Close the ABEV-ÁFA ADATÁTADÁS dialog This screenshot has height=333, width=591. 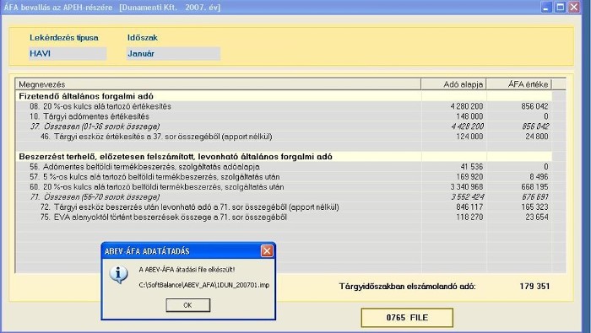click(267, 251)
